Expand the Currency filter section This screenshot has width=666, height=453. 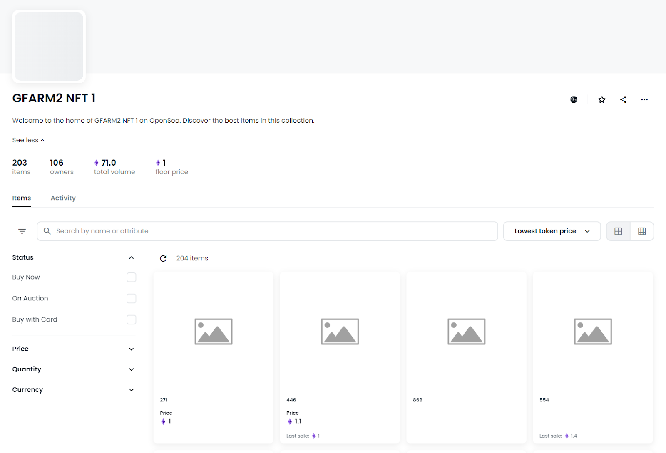[x=74, y=389]
